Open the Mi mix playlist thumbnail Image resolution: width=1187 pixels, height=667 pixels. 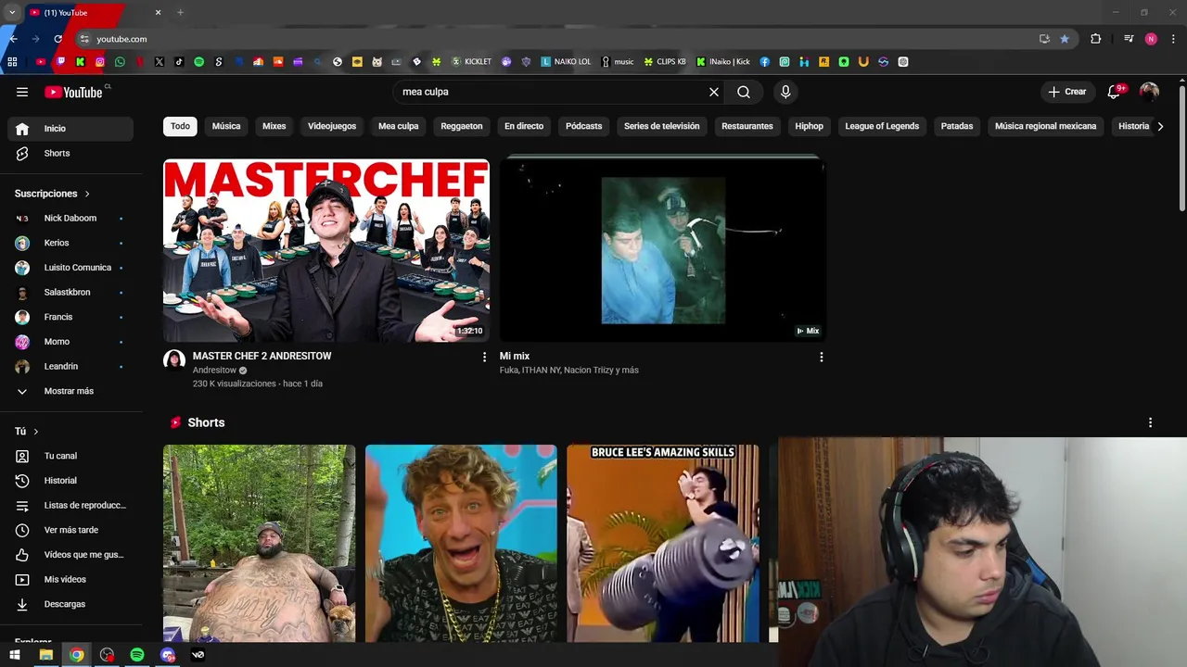(663, 250)
